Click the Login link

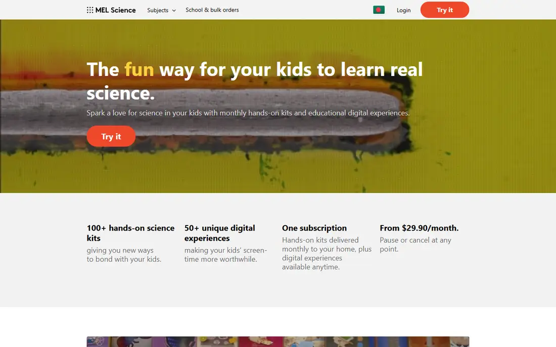(403, 10)
